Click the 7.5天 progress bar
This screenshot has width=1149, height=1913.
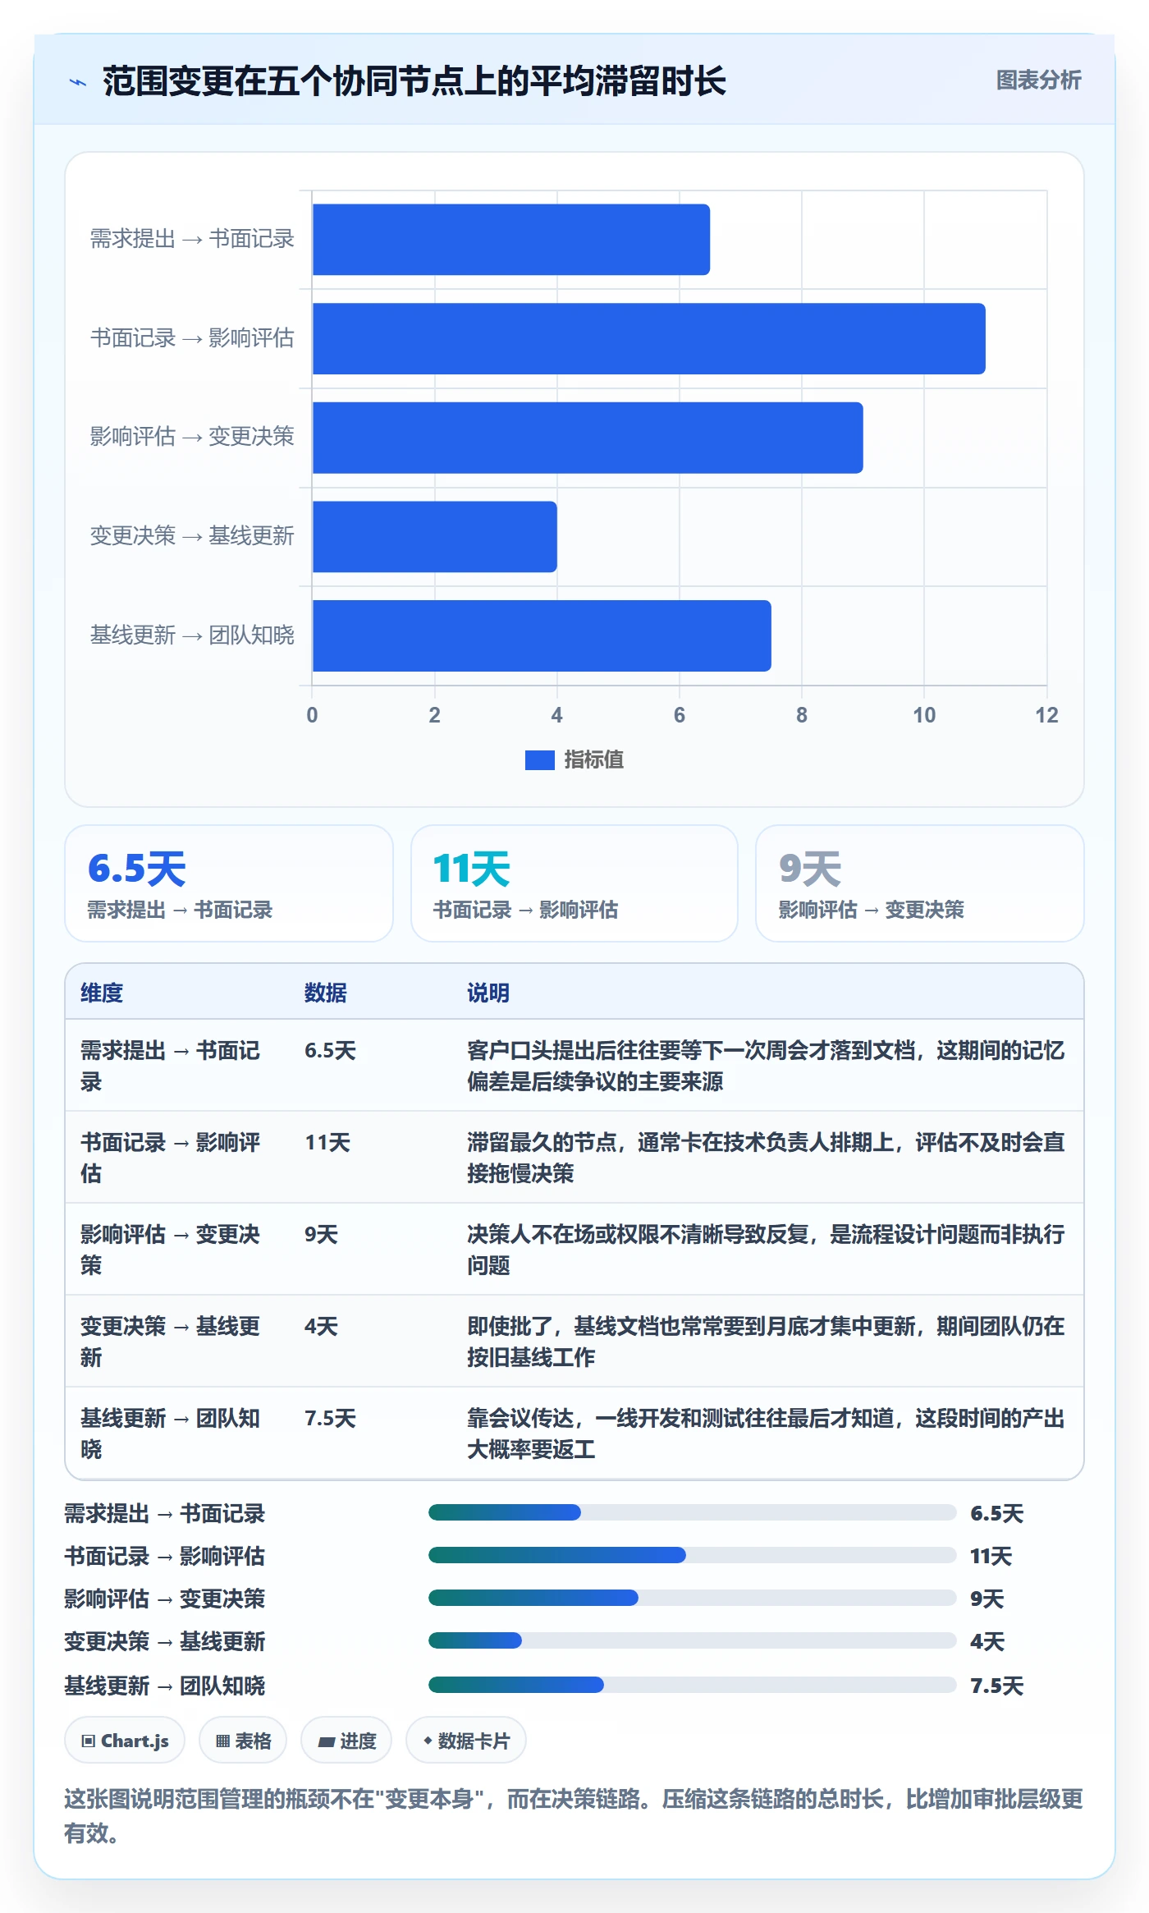[x=692, y=1685]
